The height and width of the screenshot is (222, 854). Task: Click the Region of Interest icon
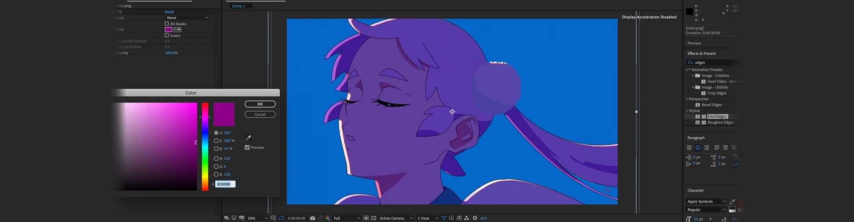pyautogui.click(x=366, y=218)
